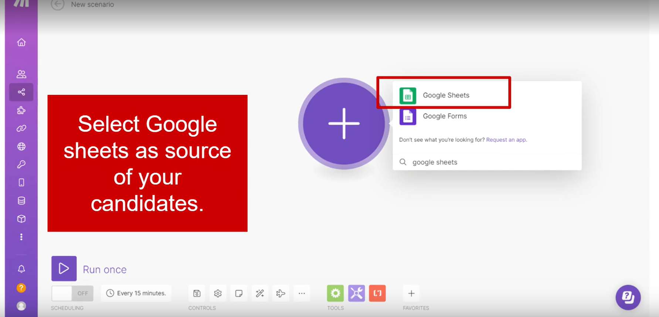Open the Every 15 minutes schedule setting
659x317 pixels.
point(136,293)
